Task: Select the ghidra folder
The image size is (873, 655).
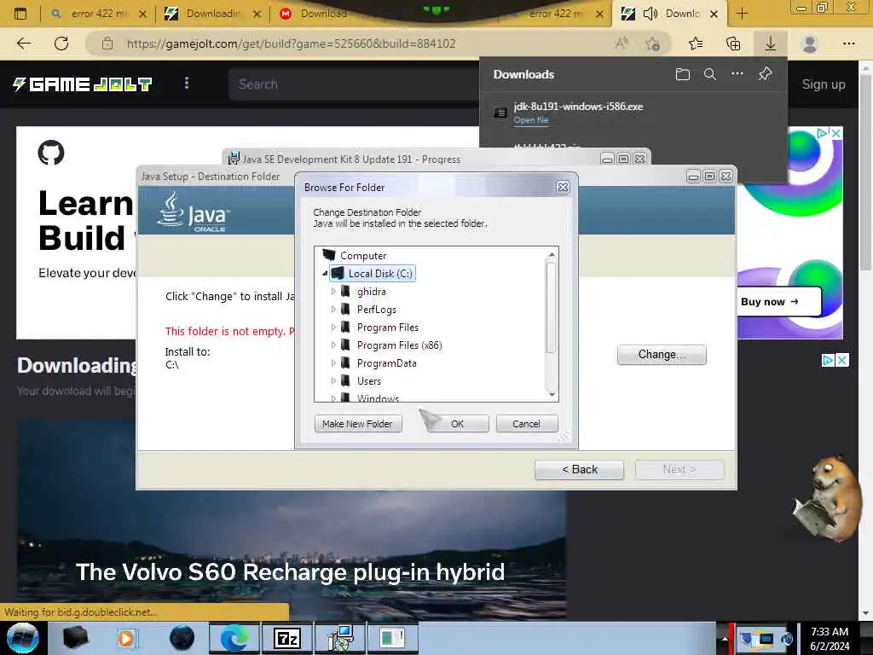Action: point(372,292)
